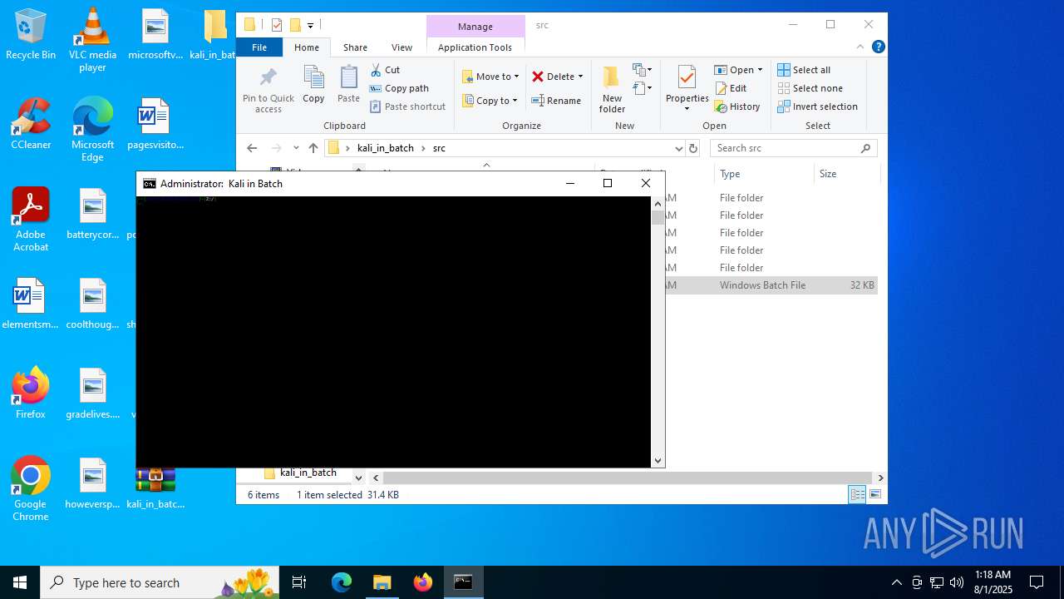Click Pin to Quick access icon

tap(268, 90)
